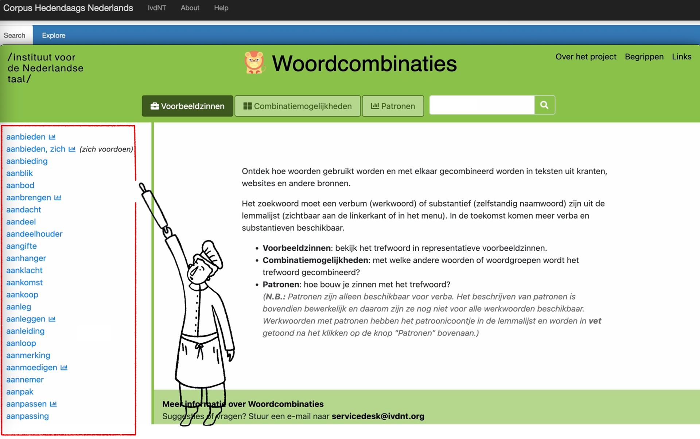The image size is (700, 439).
Task: Click pattern icon next to aanpassen
Action: [53, 404]
